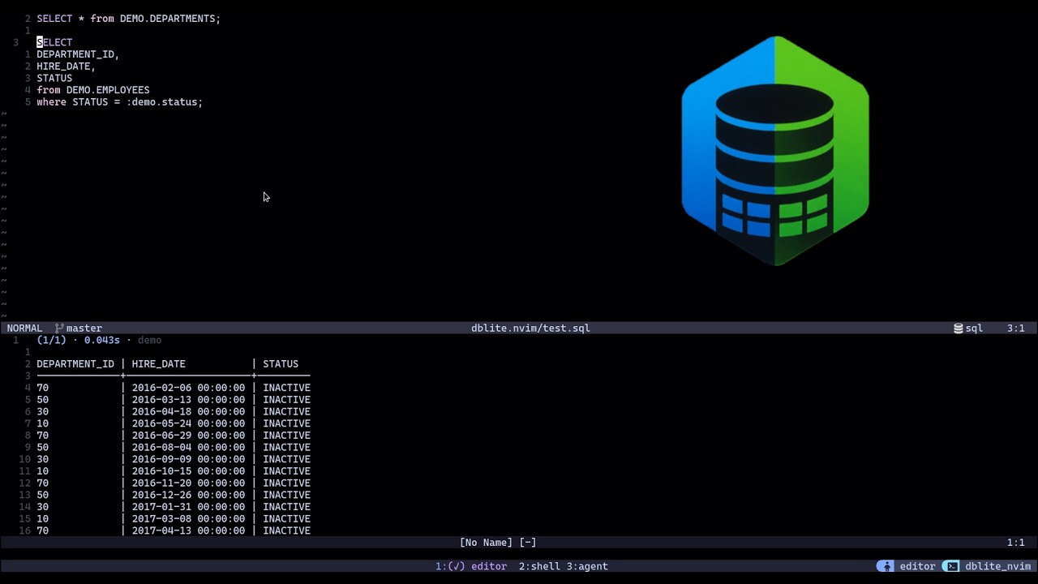
Task: Click the :demo.status bind parameter
Action: pyautogui.click(x=161, y=102)
